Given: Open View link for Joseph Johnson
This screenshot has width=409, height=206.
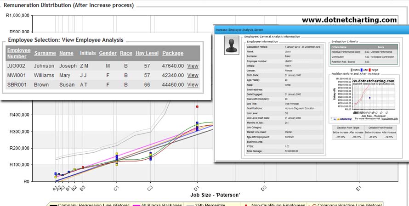Looking at the screenshot, I should 193,66.
